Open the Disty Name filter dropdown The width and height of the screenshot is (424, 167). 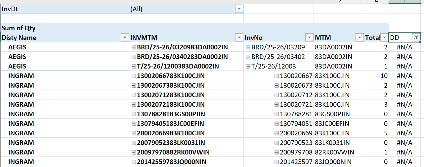125,38
